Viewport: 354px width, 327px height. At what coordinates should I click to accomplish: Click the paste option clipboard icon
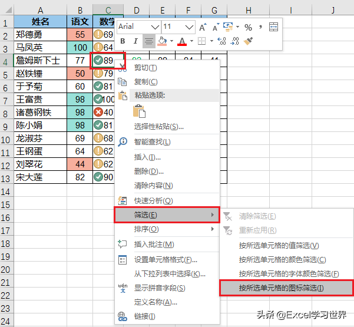tap(139, 111)
